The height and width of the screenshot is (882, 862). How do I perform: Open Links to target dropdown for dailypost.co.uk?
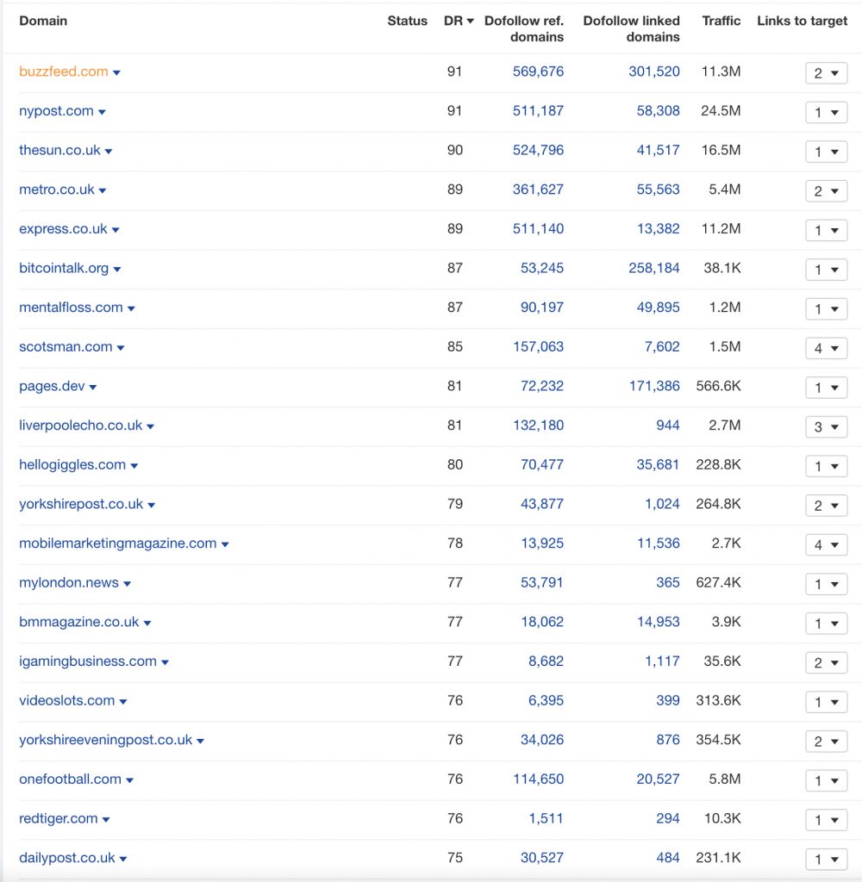826,859
